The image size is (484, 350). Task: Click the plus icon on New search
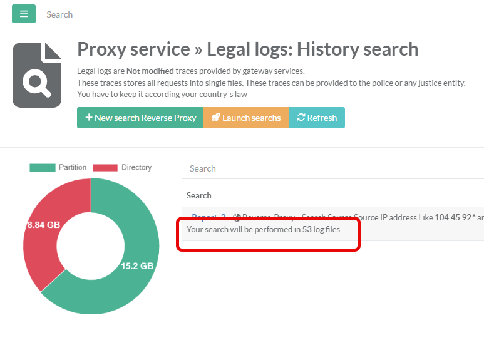(x=89, y=118)
